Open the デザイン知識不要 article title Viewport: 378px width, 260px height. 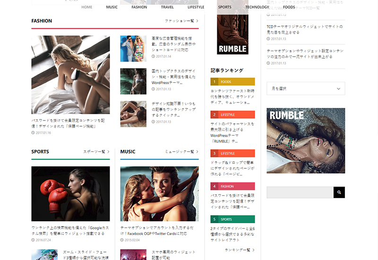pyautogui.click(x=173, y=110)
